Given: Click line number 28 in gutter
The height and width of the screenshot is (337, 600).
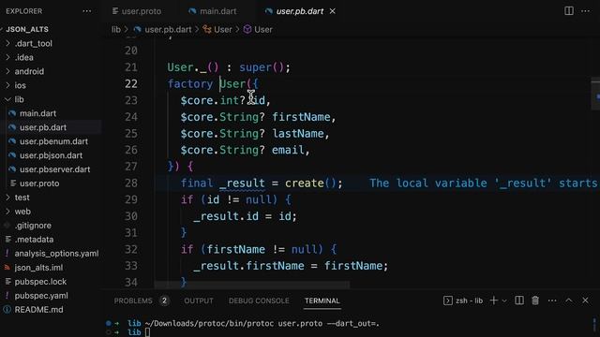Looking at the screenshot, I should click(x=131, y=183).
